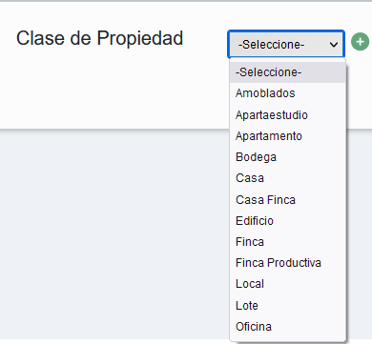Click the green plus add icon
Viewport: 372px width, 344px height.
[x=360, y=42]
